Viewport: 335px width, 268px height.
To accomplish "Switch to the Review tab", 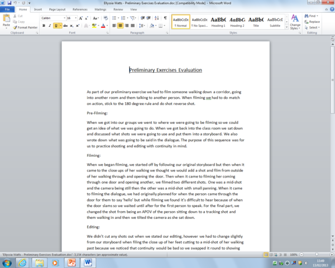I will coord(118,9).
